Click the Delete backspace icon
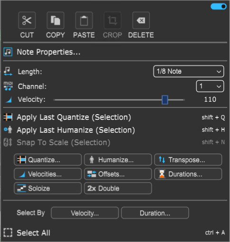The height and width of the screenshot is (242, 230). coord(141,20)
